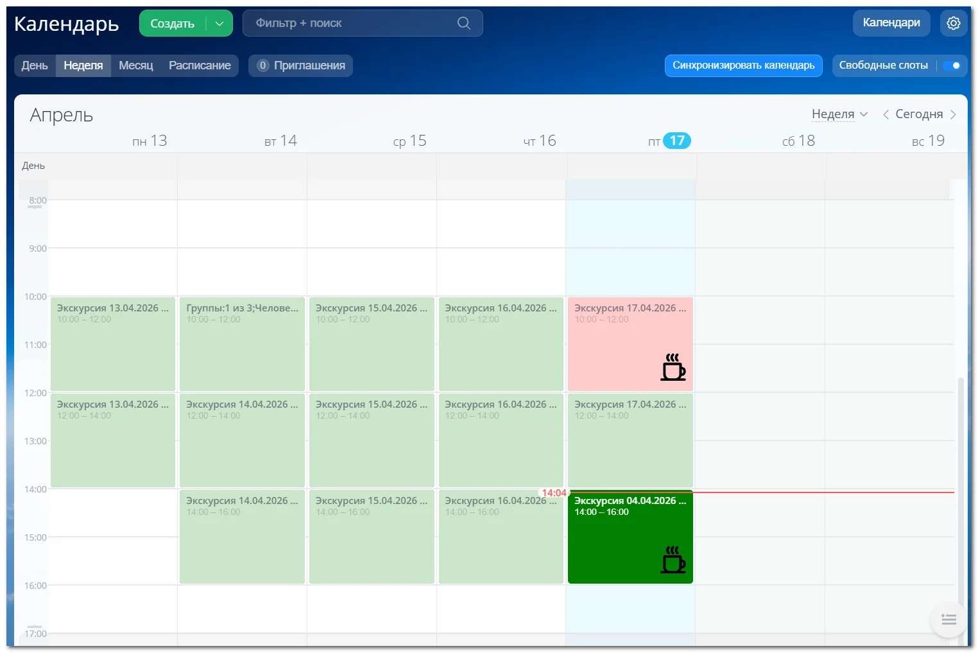Viewport: 978px width, 653px height.
Task: Click coffee cup icon on pink event
Action: [x=673, y=367]
